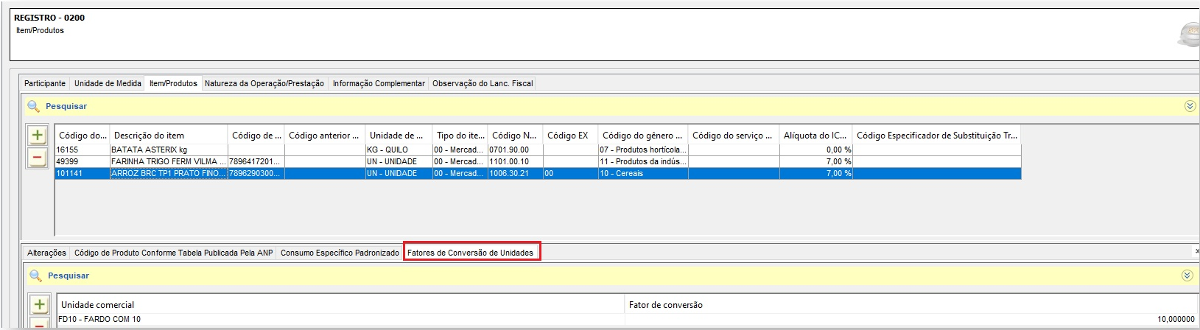Select the Natureza da Operação/Prestação tab
Image resolution: width=1200 pixels, height=330 pixels.
[264, 83]
